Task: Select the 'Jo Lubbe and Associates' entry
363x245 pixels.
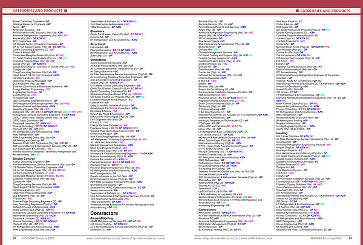Action: click(107, 142)
